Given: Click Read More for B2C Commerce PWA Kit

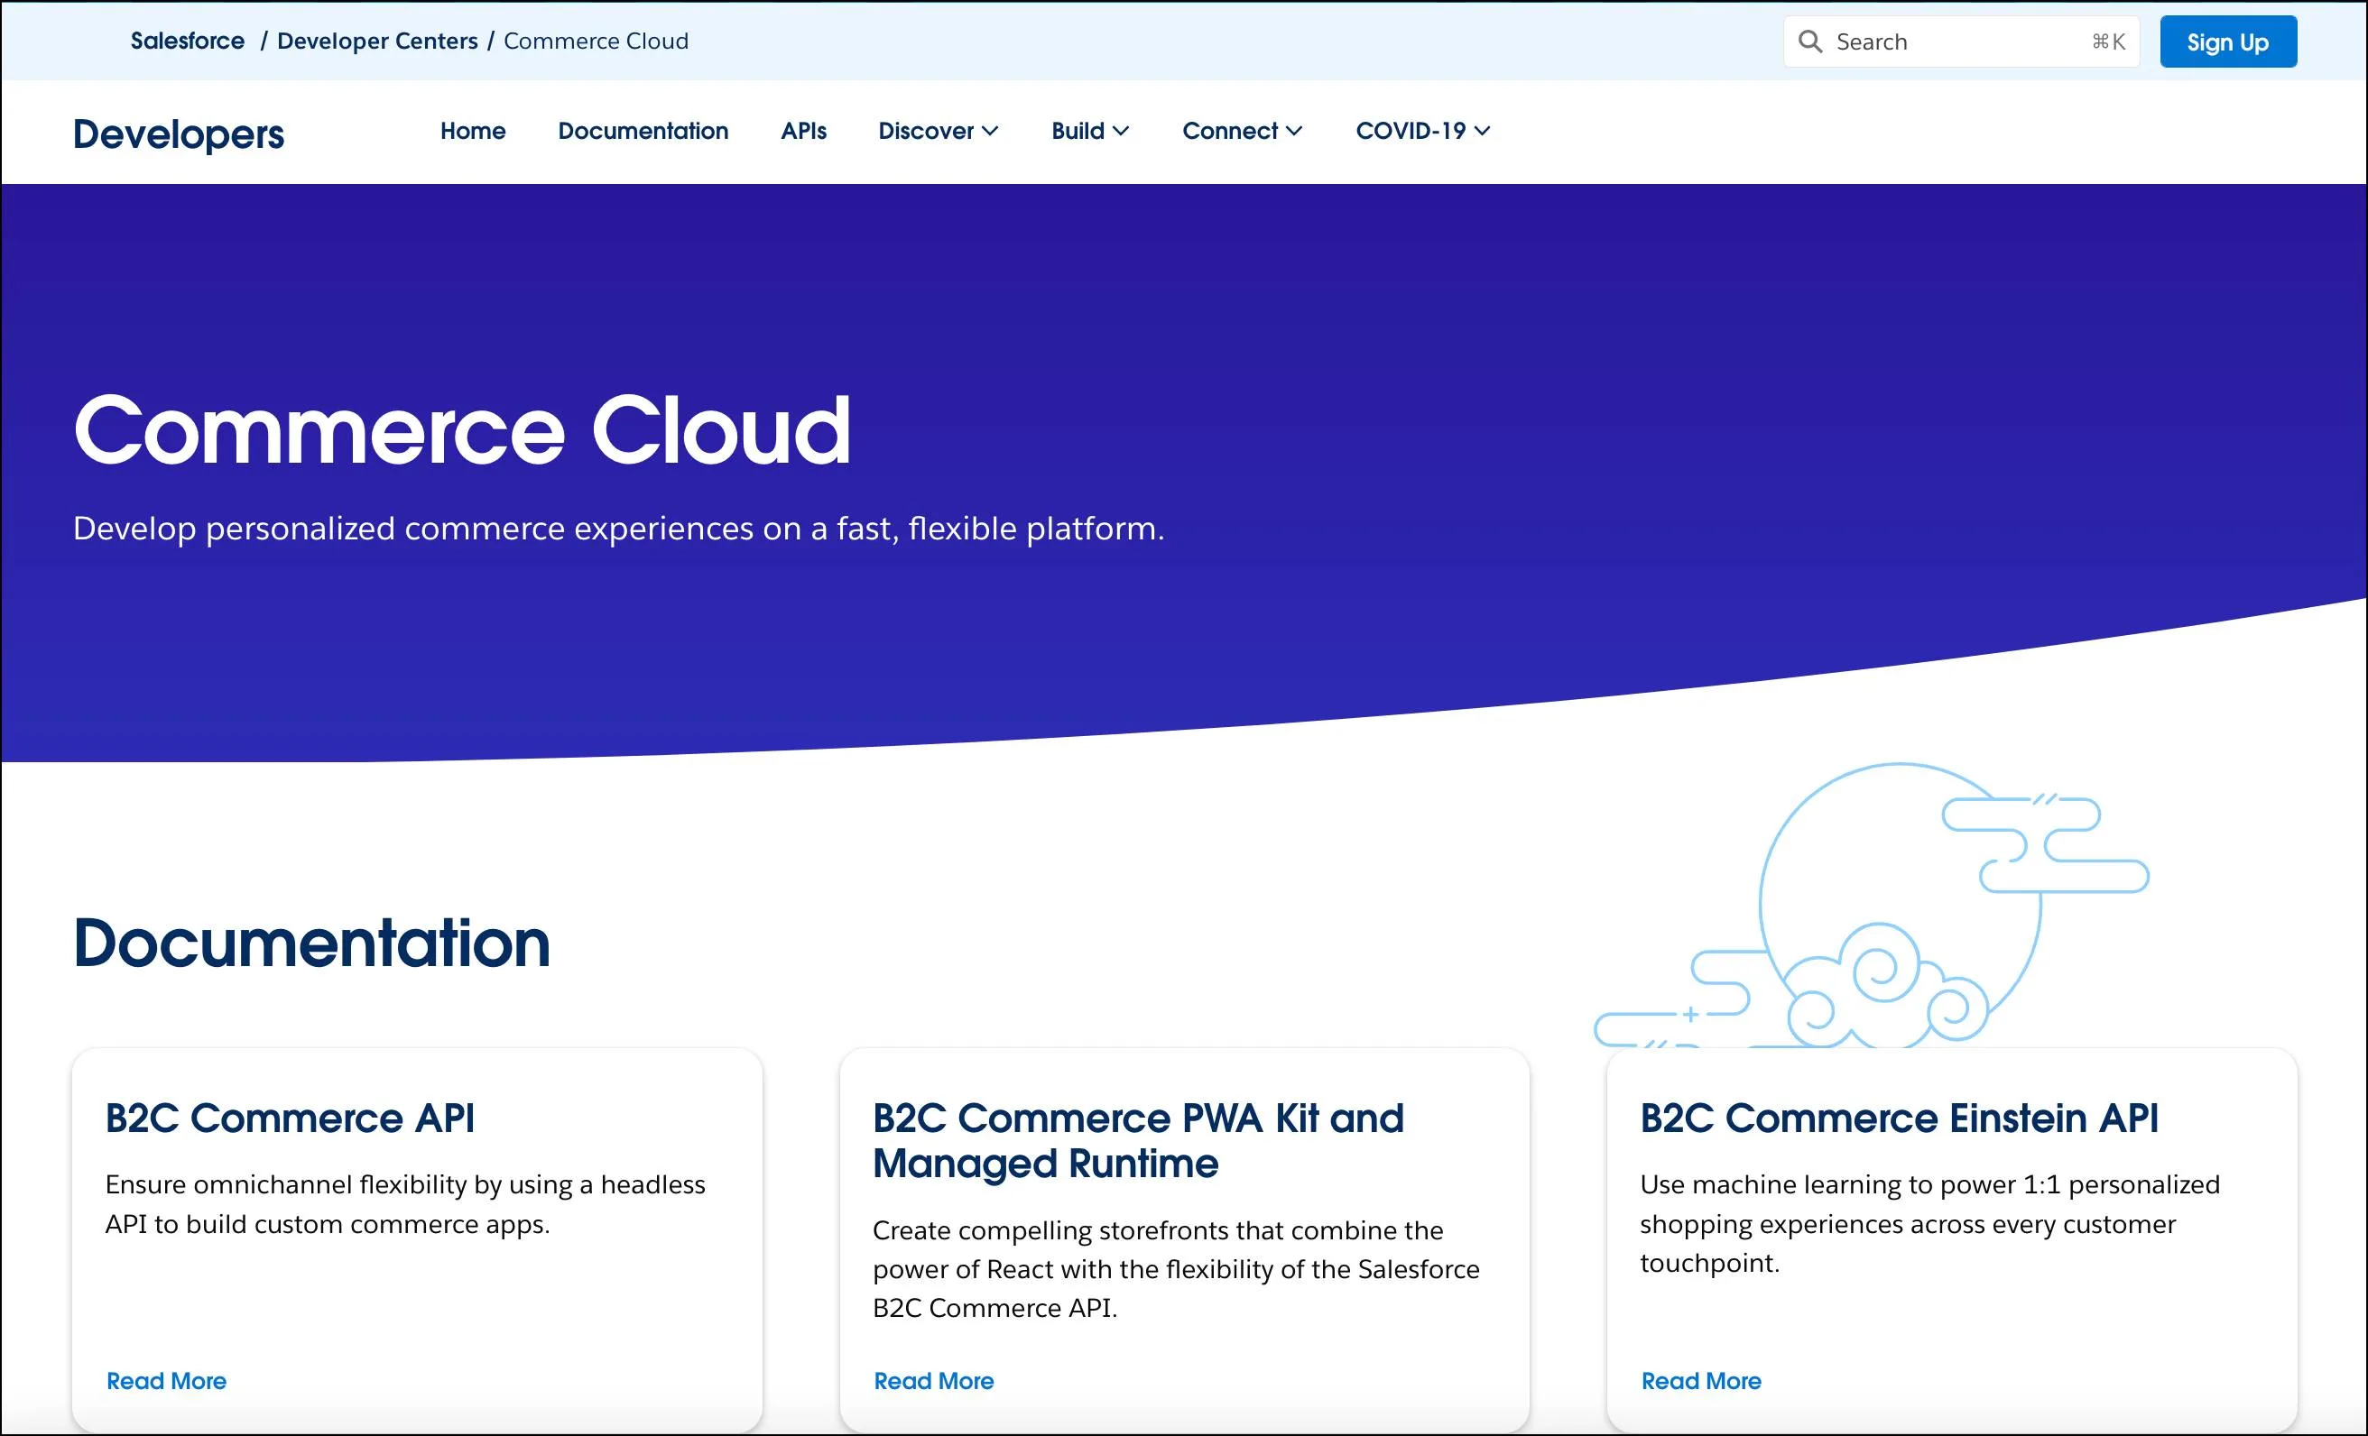Looking at the screenshot, I should [x=934, y=1380].
